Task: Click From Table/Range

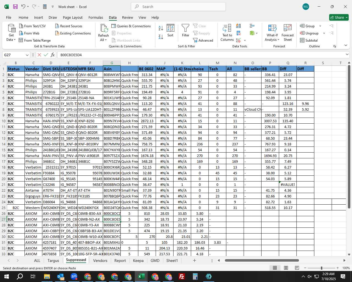Action: point(35,40)
